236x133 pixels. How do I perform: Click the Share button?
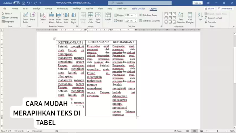(x=209, y=9)
